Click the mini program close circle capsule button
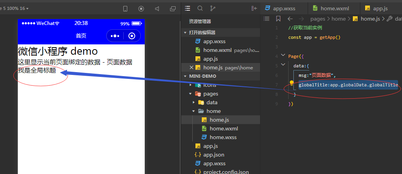 click(132, 36)
